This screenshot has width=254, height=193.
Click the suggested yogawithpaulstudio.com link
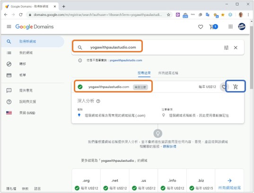tap(126, 60)
